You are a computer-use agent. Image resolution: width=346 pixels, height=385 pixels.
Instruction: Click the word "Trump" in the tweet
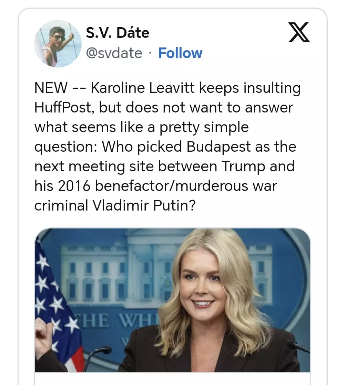coord(243,167)
